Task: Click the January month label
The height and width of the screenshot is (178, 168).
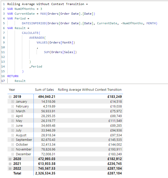Action: (21, 102)
